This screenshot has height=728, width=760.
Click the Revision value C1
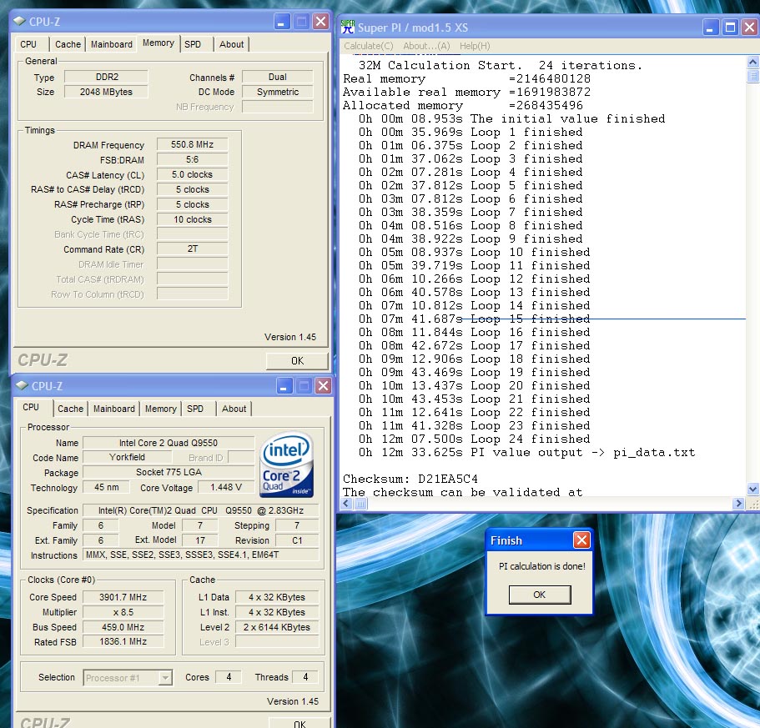click(x=297, y=540)
